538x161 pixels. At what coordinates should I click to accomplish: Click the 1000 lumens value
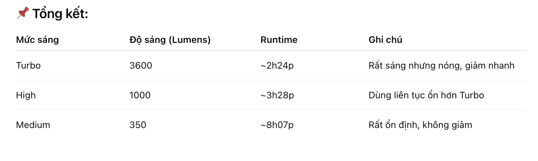(140, 95)
